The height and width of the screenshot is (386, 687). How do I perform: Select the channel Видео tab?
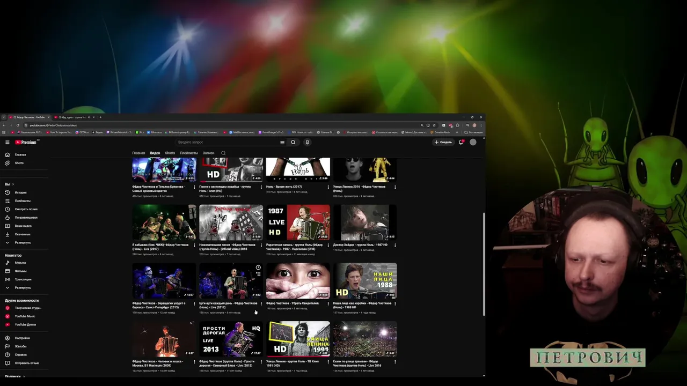[x=155, y=153]
